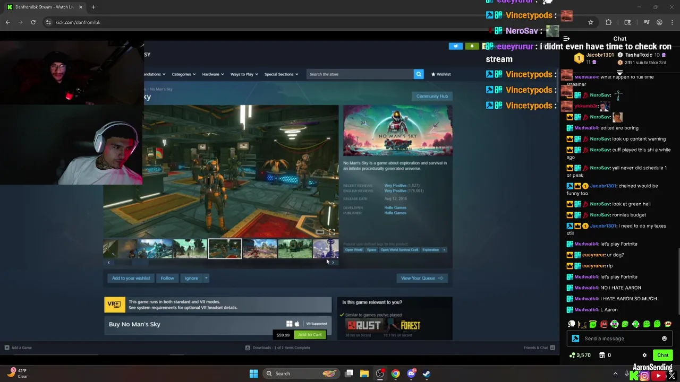Click the green Chat send button

[662, 355]
